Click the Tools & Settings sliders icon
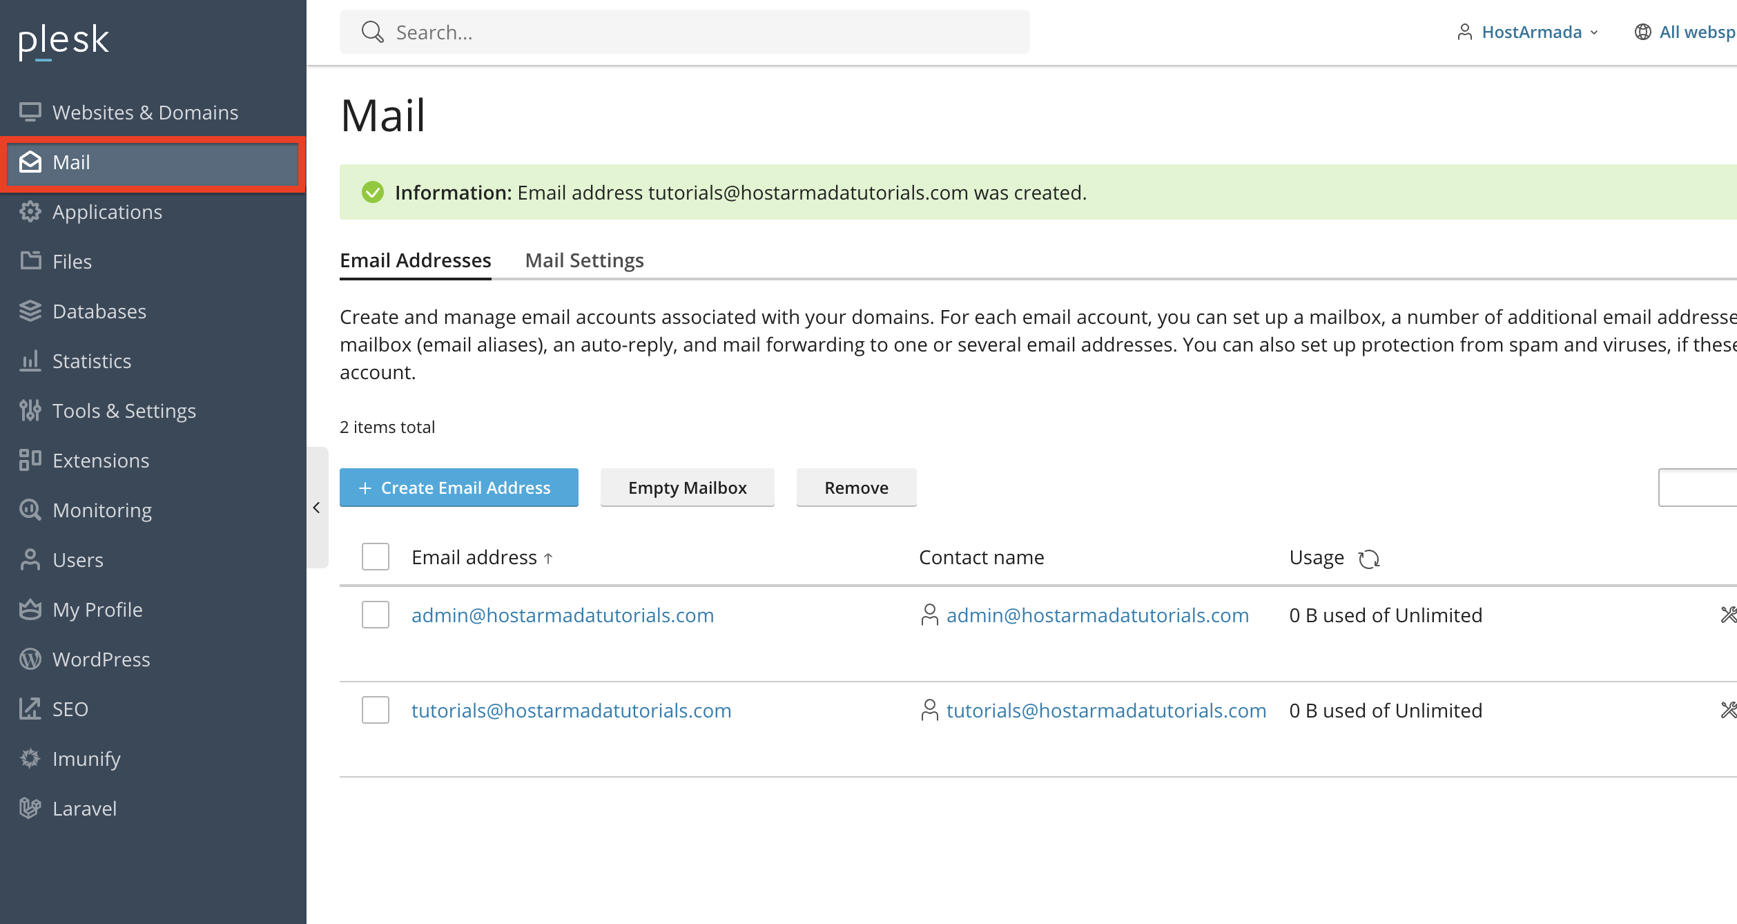This screenshot has height=924, width=1737. point(30,410)
